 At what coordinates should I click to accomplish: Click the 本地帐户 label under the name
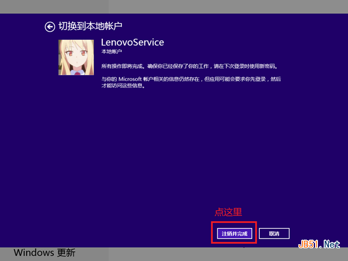pyautogui.click(x=112, y=51)
